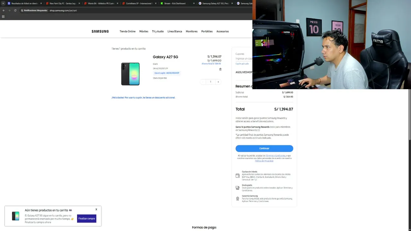Image resolution: width=411 pixels, height=231 pixels.
Task: Click the Samsung logo
Action: [x=100, y=31]
